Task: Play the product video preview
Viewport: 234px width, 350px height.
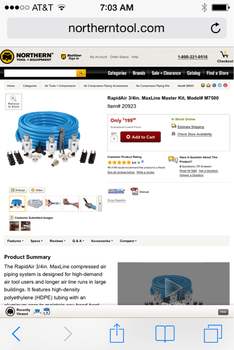Action: point(173,287)
